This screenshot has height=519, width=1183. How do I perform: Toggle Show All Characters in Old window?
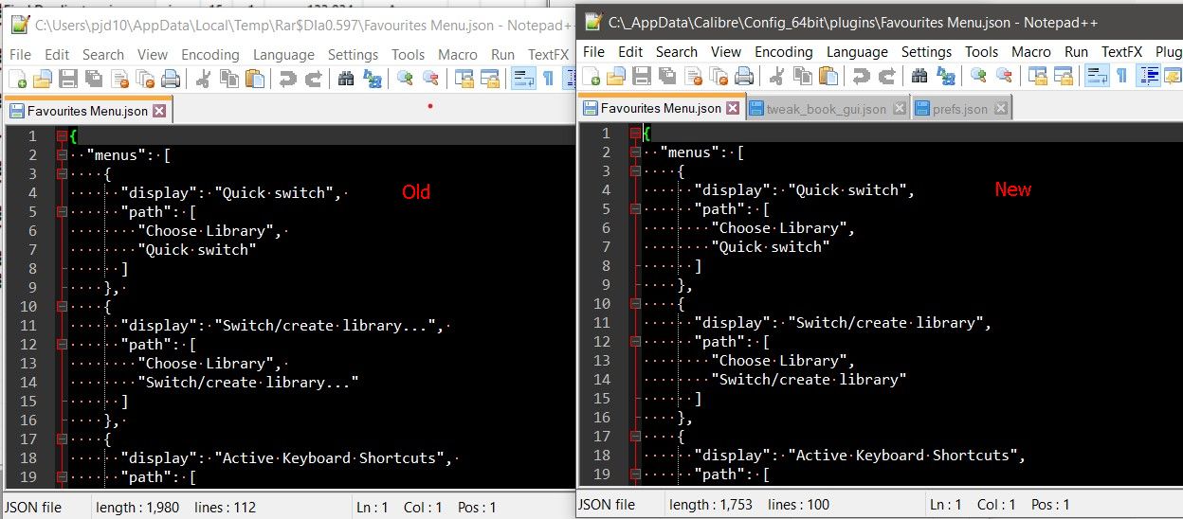(x=548, y=80)
